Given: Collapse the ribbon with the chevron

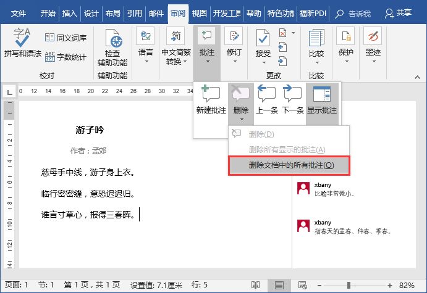Looking at the screenshot, I should click(417, 78).
